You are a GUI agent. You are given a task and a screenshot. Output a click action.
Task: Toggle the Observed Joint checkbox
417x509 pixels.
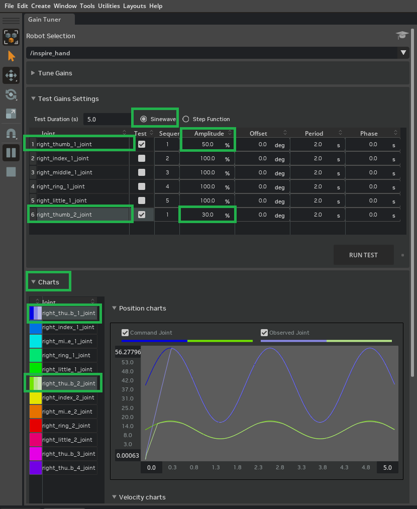[x=264, y=332]
